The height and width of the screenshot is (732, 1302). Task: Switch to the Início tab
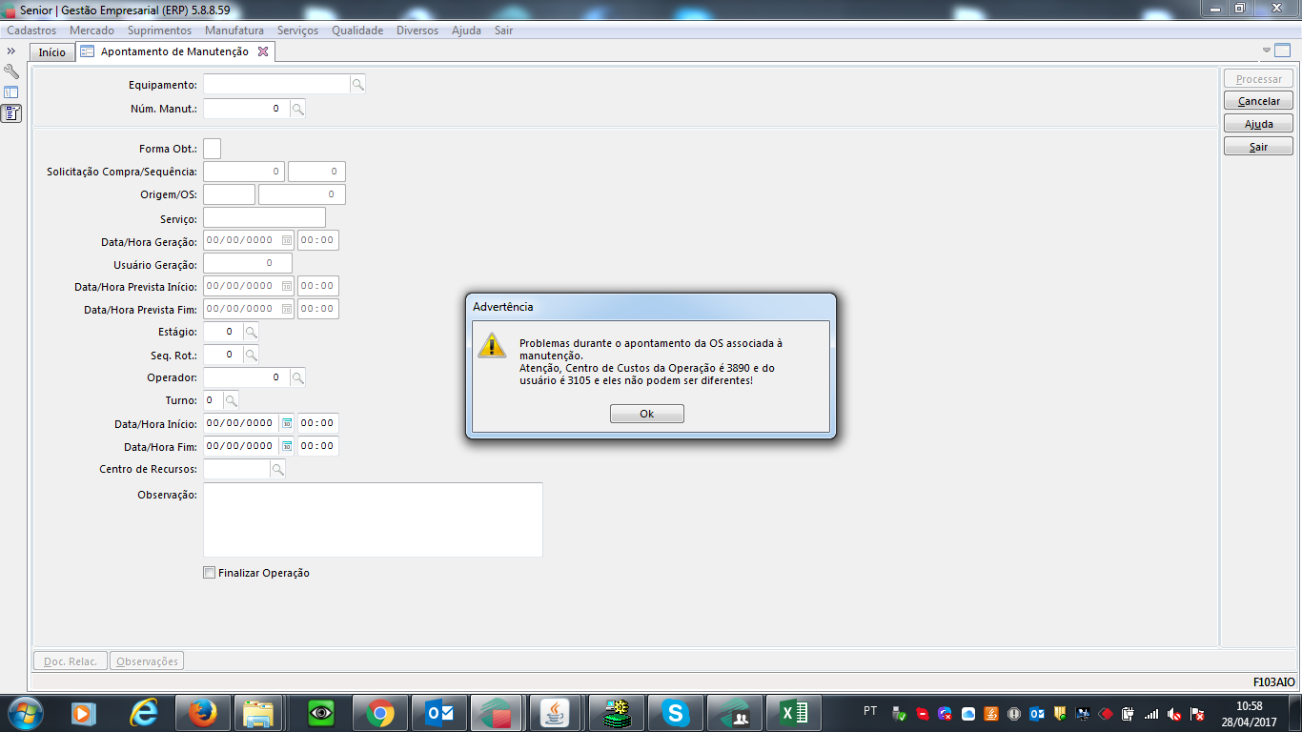click(x=52, y=52)
